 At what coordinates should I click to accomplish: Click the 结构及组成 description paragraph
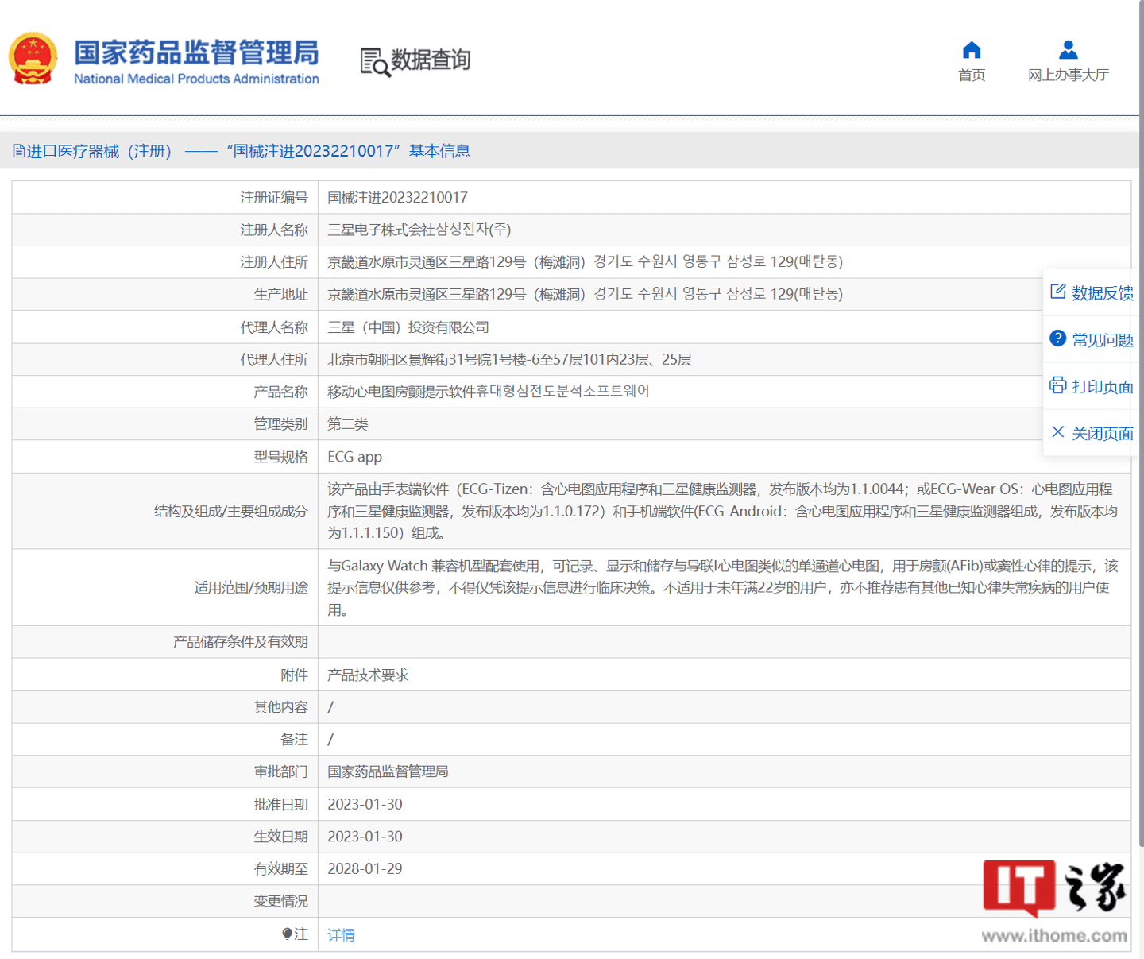723,511
